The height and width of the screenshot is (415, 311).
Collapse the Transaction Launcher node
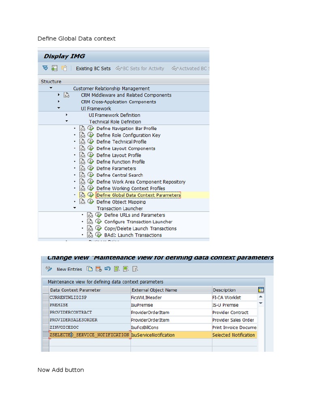pyautogui.click(x=75, y=208)
